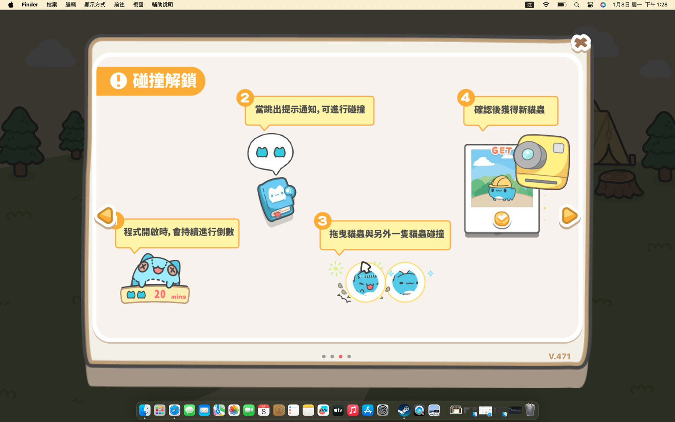Jump to the first tutorial page dot
The width and height of the screenshot is (675, 422).
point(324,356)
